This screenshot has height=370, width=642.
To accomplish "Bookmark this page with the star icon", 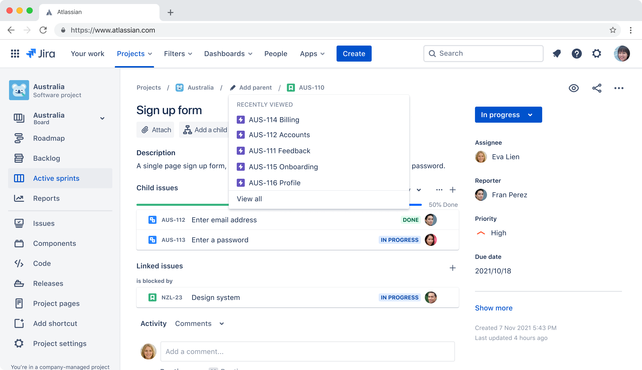I will coord(613,30).
